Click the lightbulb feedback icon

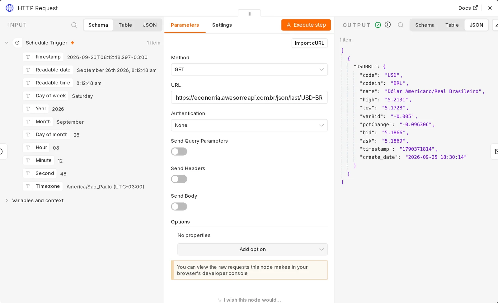(220, 300)
